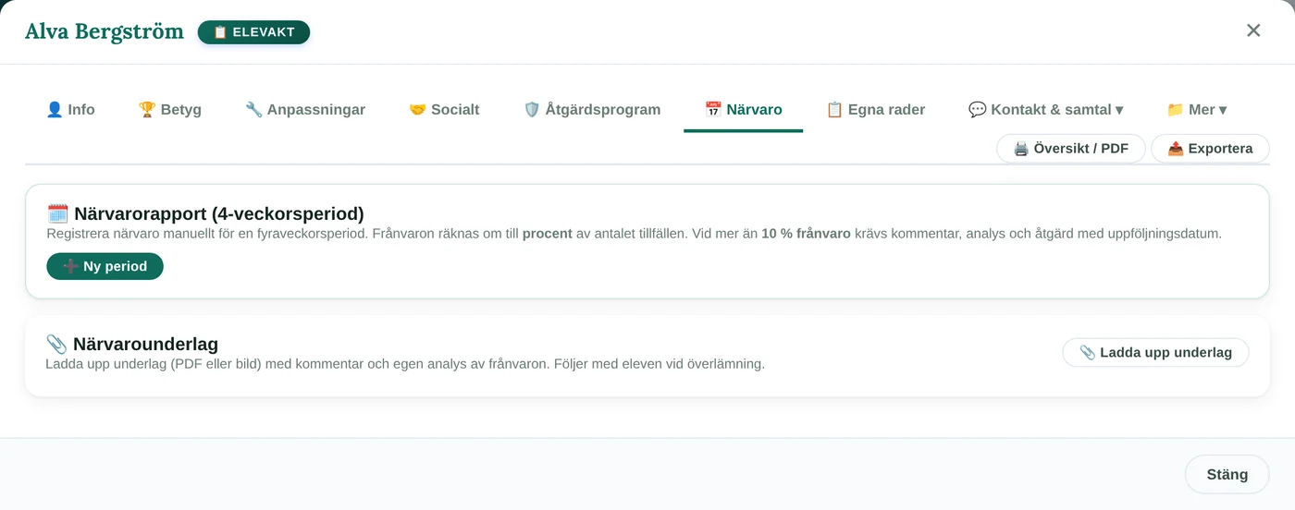
Task: Click the student name Alva Bergström
Action: 105,31
